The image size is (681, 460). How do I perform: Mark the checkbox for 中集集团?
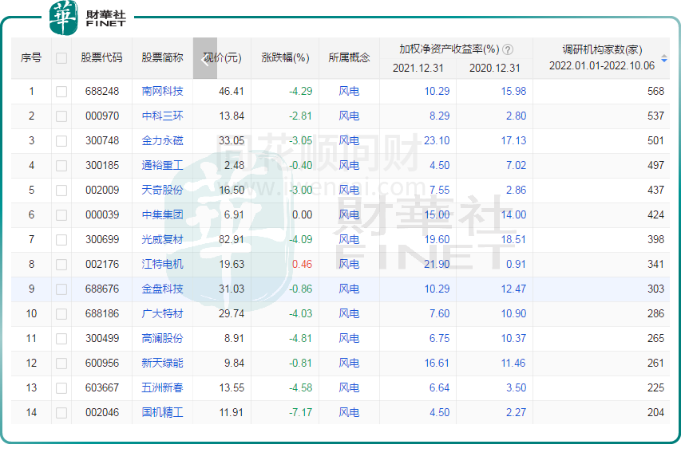point(61,215)
